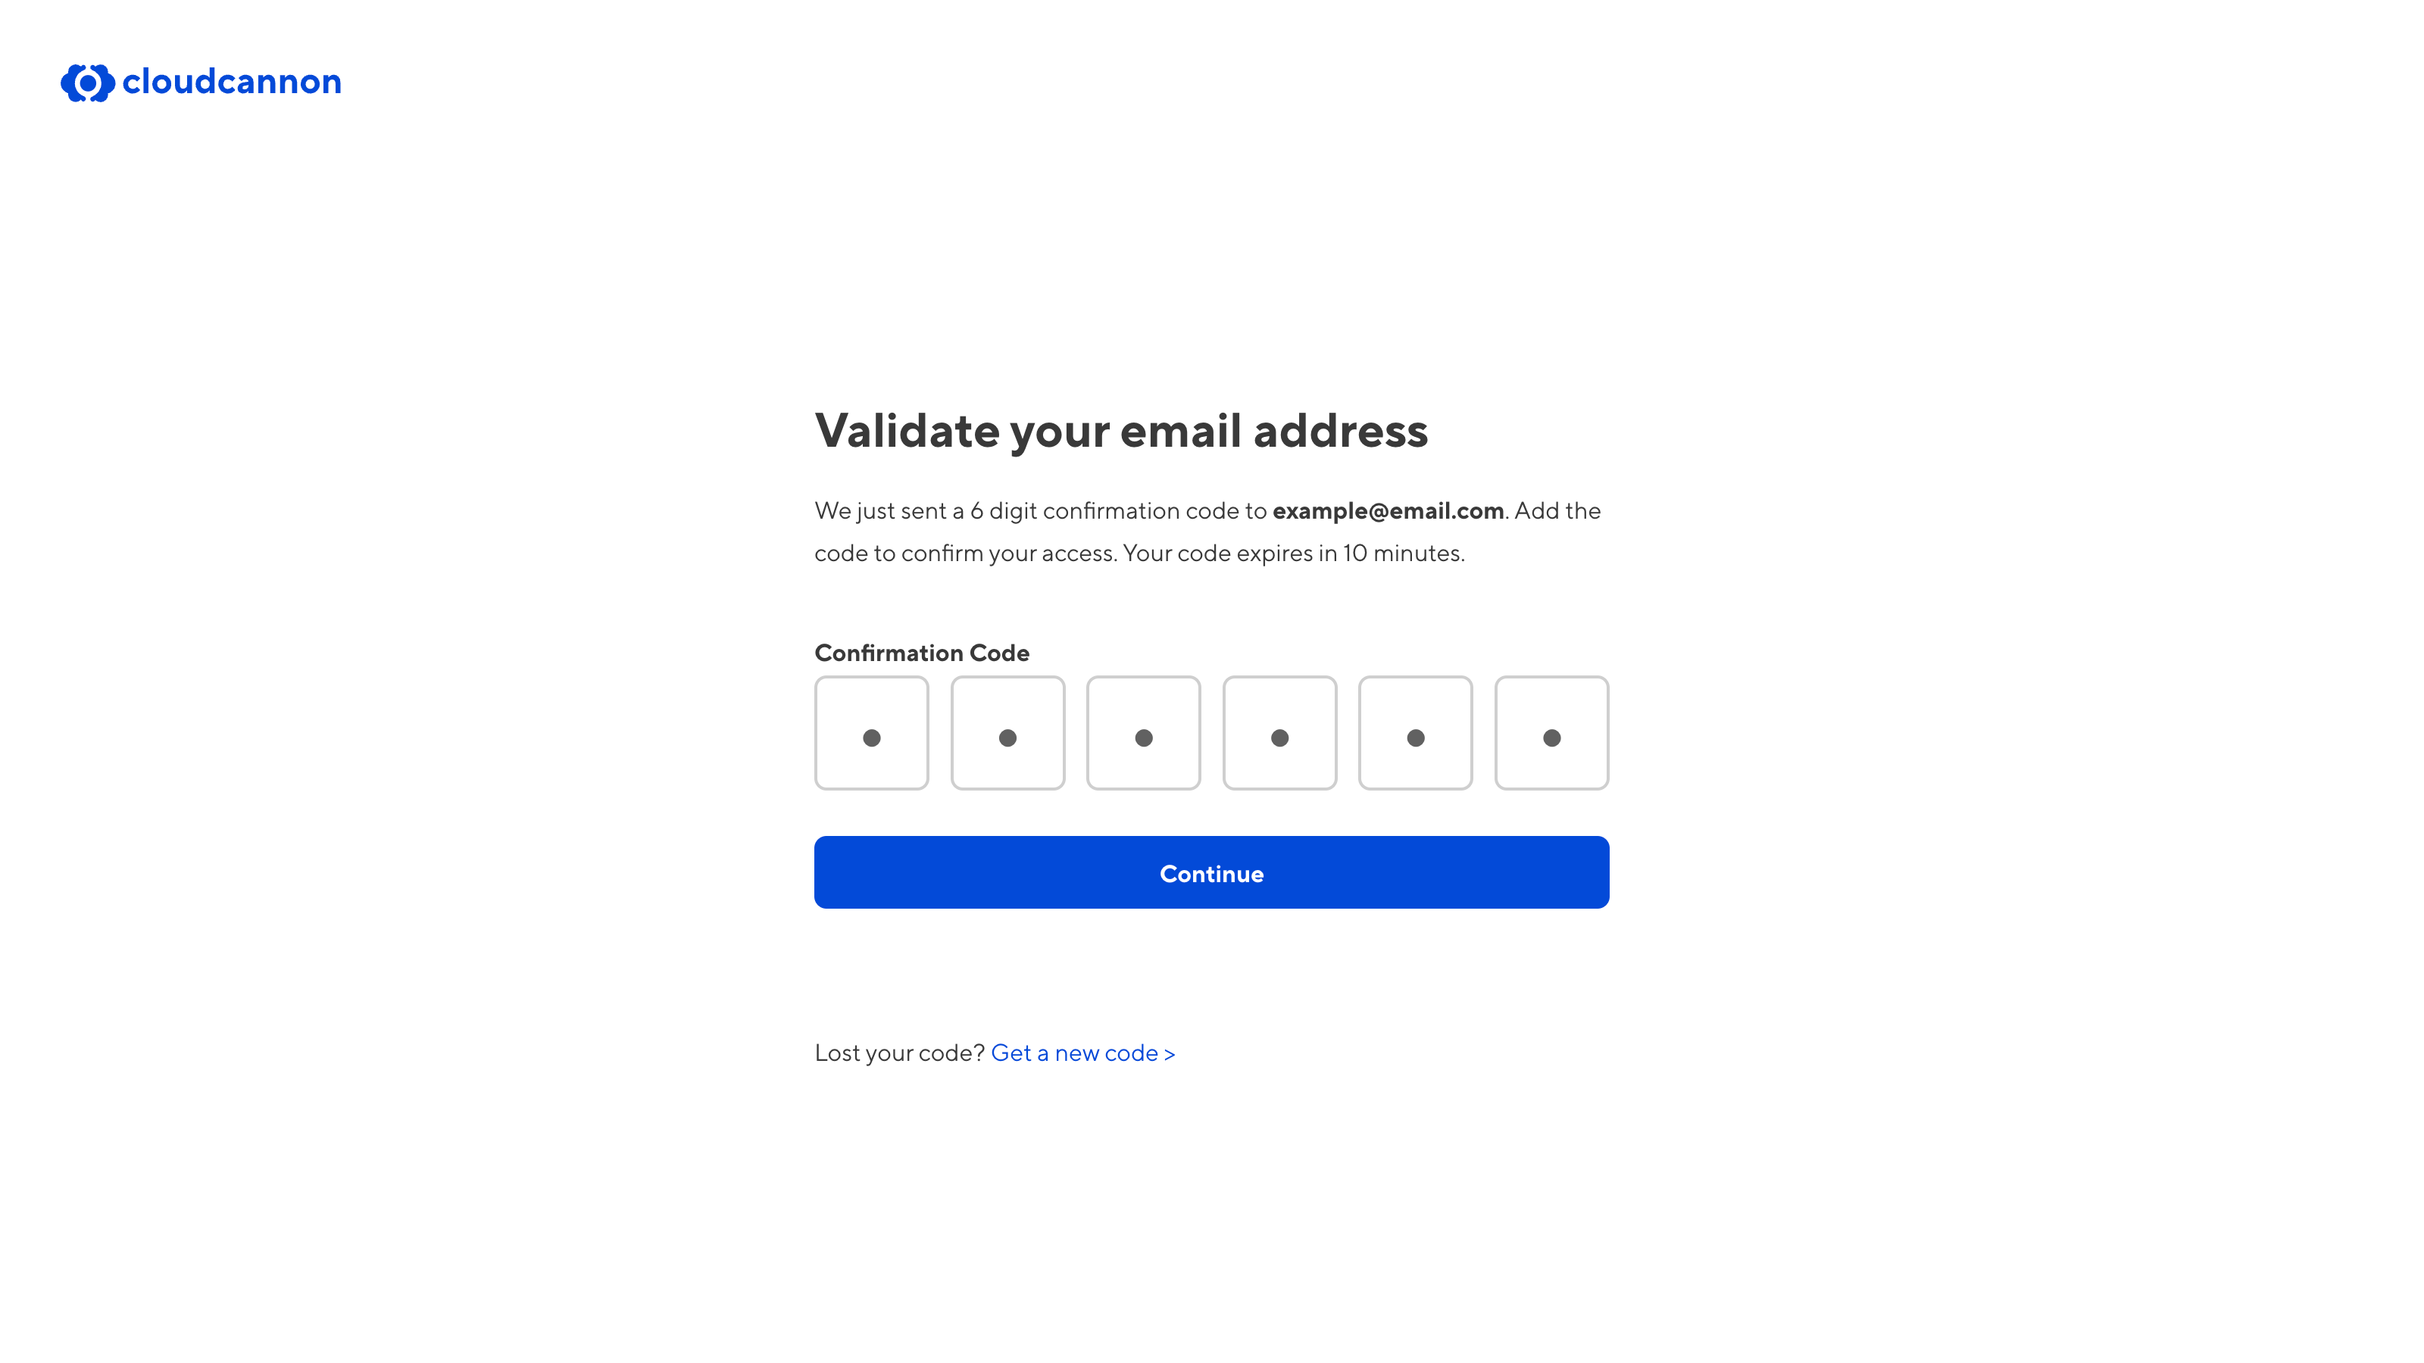Viewport: 2424px width, 1363px height.
Task: Click Get a new code link
Action: (x=1082, y=1052)
